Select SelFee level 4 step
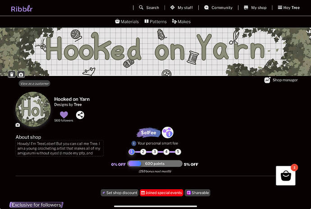Image resolution: width=311 pixels, height=209 pixels. click(x=166, y=152)
